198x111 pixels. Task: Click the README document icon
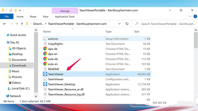[x=45, y=69]
